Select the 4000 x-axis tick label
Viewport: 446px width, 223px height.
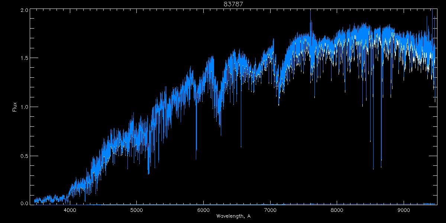[70, 210]
